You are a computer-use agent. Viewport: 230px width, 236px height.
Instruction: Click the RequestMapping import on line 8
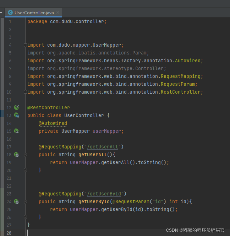(x=115, y=76)
